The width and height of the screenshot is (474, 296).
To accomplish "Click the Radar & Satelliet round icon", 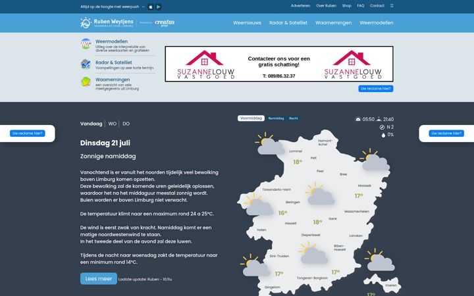I will point(86,64).
